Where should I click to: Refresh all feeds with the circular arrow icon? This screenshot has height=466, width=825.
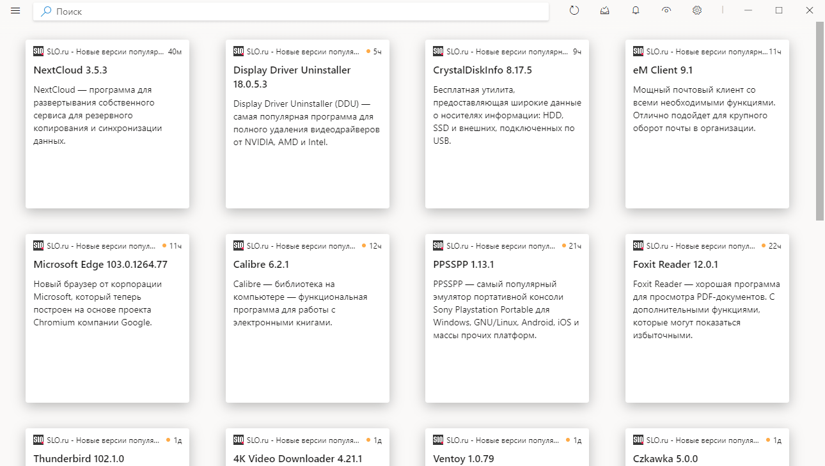click(x=574, y=10)
